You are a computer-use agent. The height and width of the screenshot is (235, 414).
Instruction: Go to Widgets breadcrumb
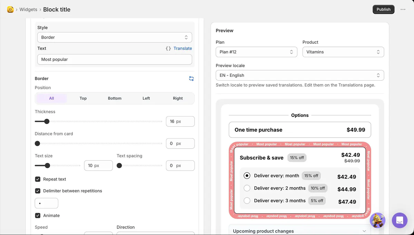(28, 10)
